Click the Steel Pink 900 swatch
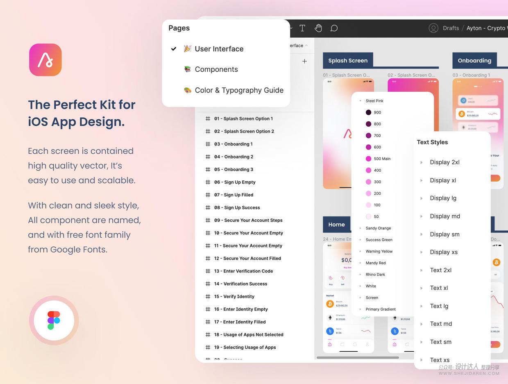 click(x=368, y=112)
